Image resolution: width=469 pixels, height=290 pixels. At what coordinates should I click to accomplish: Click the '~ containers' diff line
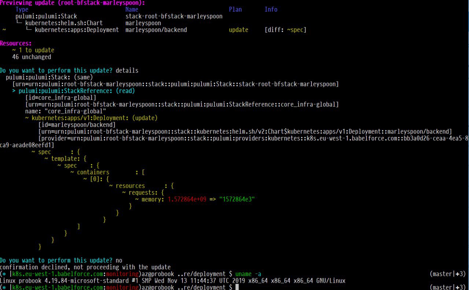(108, 172)
